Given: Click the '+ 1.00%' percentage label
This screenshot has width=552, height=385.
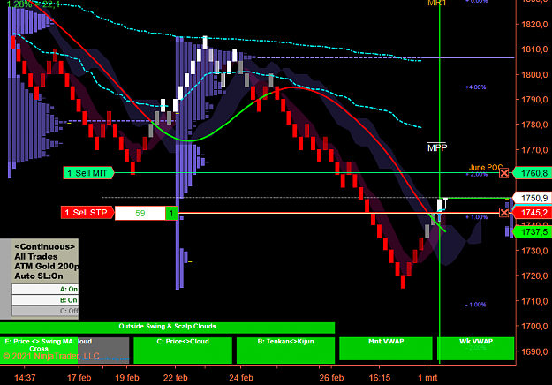Looking at the screenshot, I should point(477,217).
